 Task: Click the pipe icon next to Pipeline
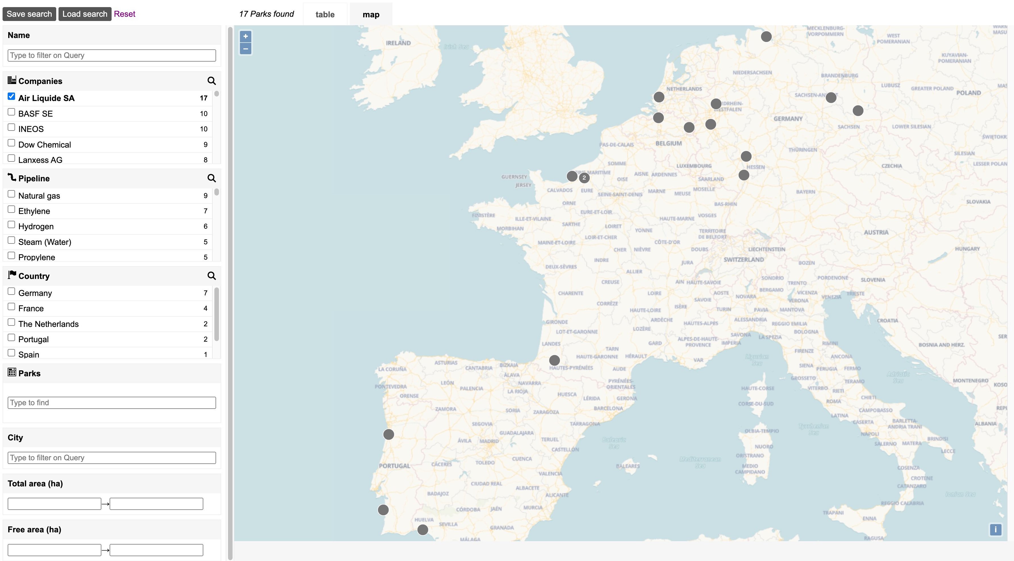[11, 178]
